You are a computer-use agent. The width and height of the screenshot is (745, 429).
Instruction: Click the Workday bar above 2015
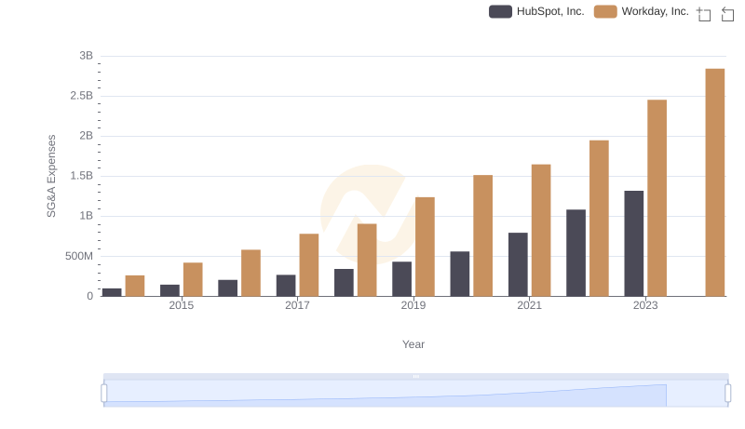coord(193,279)
